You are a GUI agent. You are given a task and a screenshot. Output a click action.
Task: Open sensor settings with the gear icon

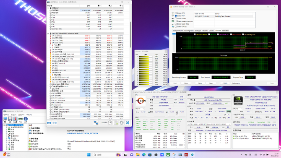pos(122,123)
